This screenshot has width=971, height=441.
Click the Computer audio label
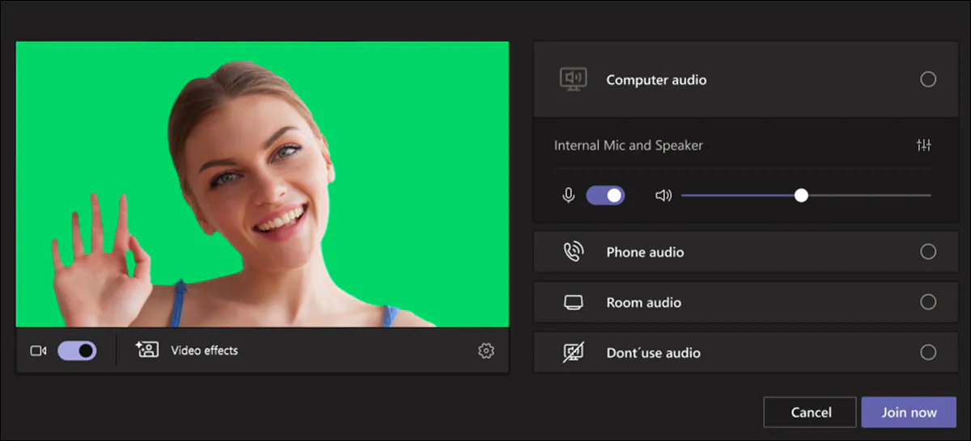click(656, 80)
